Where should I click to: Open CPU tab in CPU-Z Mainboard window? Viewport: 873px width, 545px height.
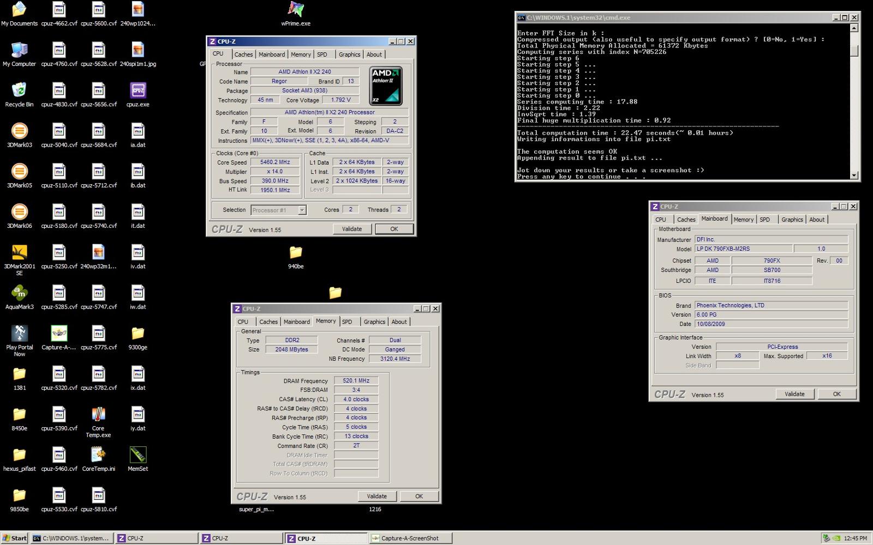[661, 220]
